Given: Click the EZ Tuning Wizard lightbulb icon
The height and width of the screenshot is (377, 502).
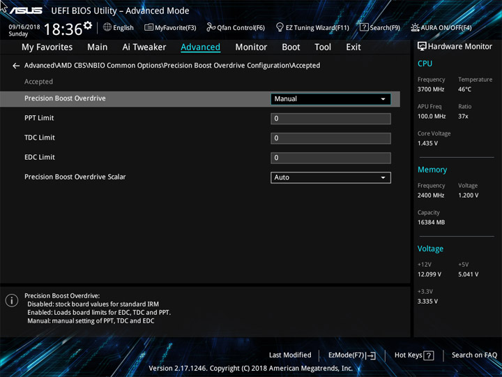Looking at the screenshot, I should click(x=280, y=27).
